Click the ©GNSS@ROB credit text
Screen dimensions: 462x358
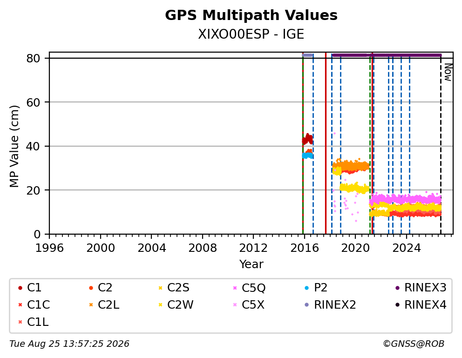414,344
